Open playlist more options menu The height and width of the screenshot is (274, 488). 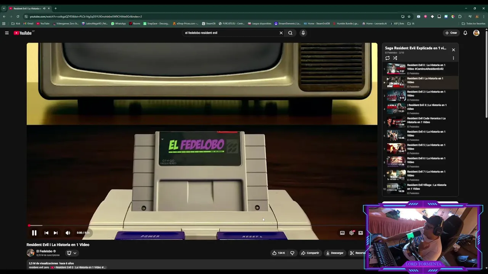(453, 58)
